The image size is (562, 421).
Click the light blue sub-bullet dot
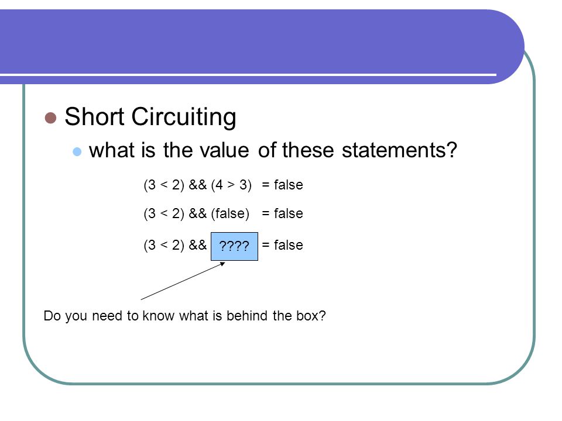point(77,151)
